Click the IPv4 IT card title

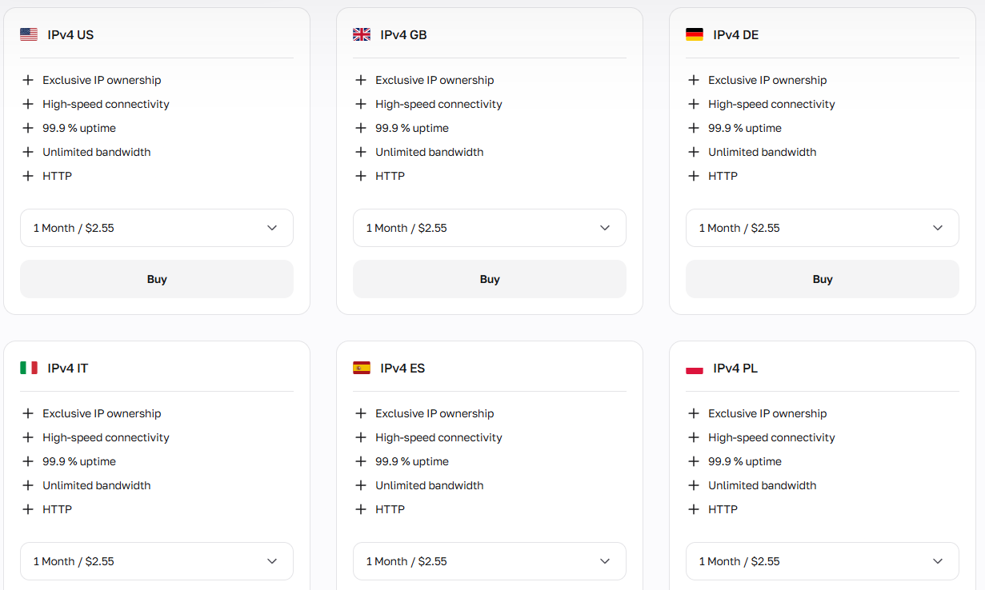pyautogui.click(x=68, y=369)
